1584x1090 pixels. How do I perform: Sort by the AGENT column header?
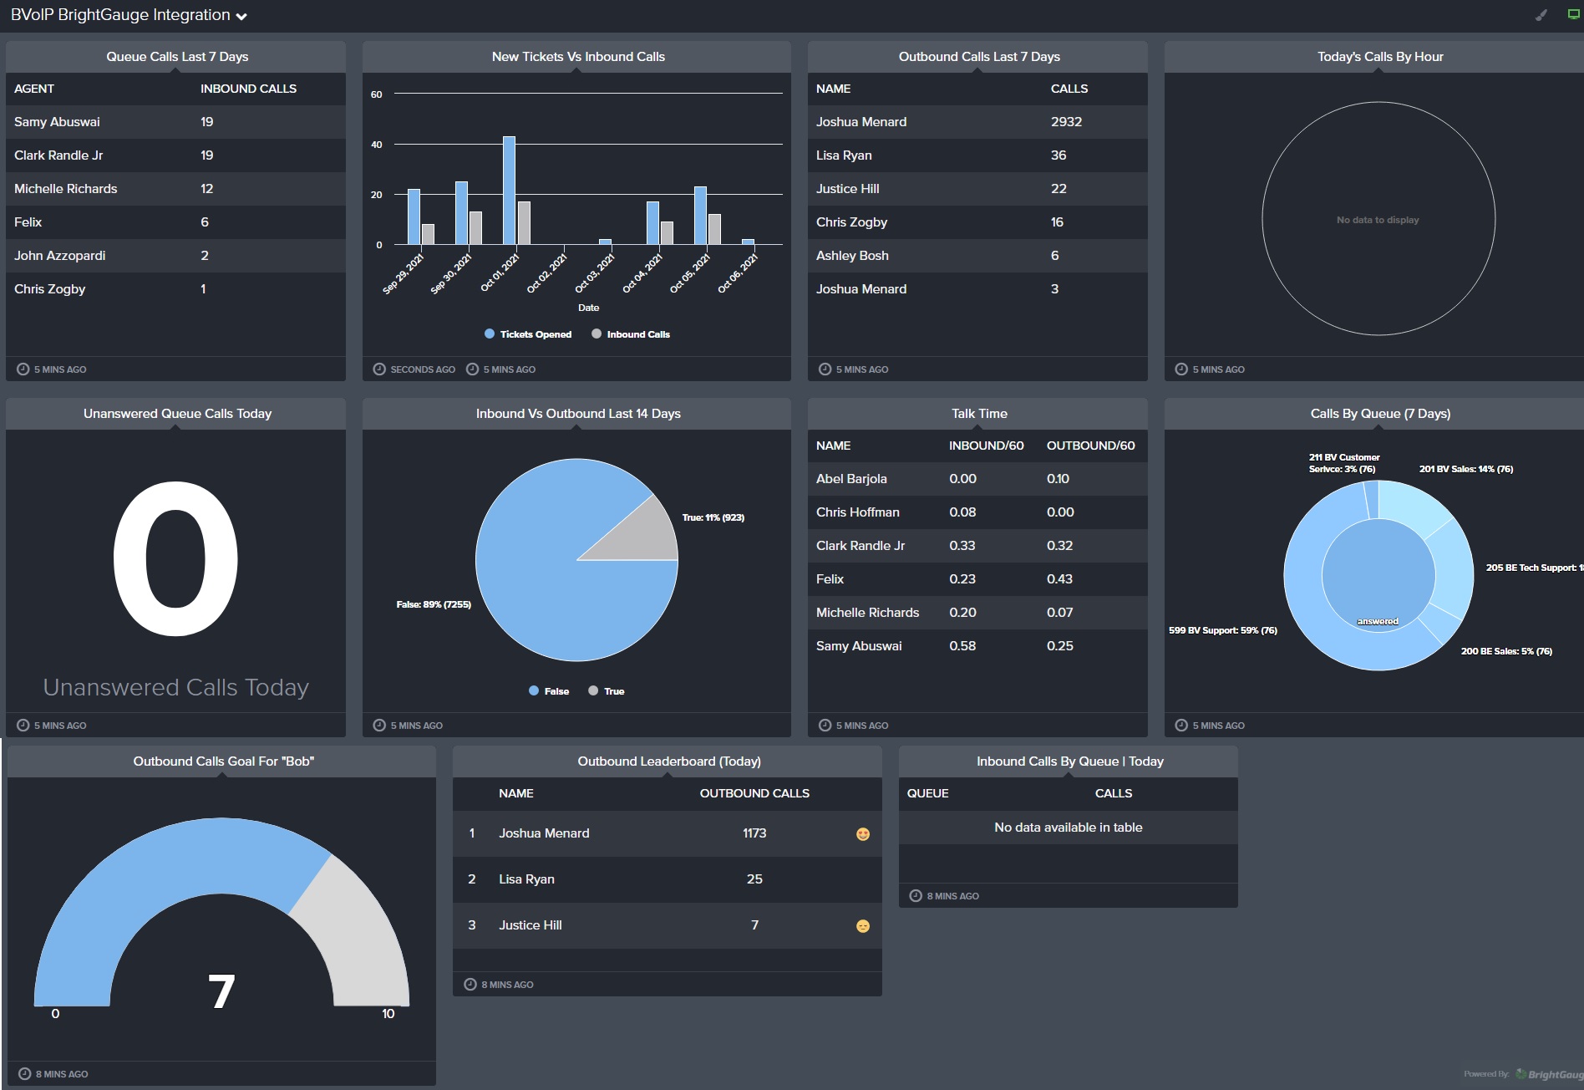pos(34,89)
